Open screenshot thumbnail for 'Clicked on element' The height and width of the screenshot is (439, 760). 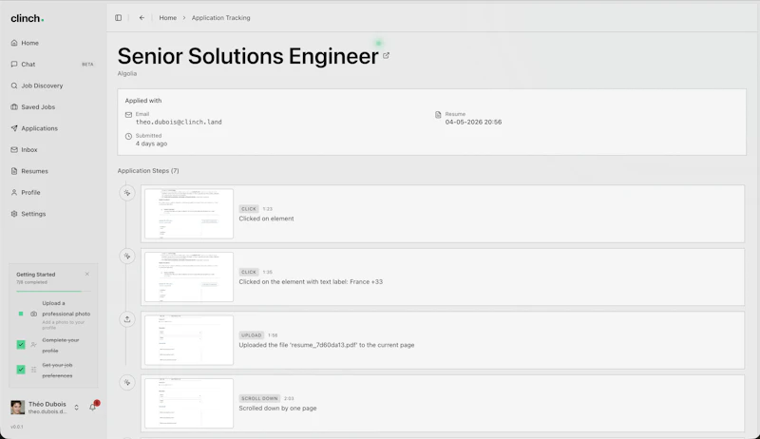pyautogui.click(x=189, y=214)
